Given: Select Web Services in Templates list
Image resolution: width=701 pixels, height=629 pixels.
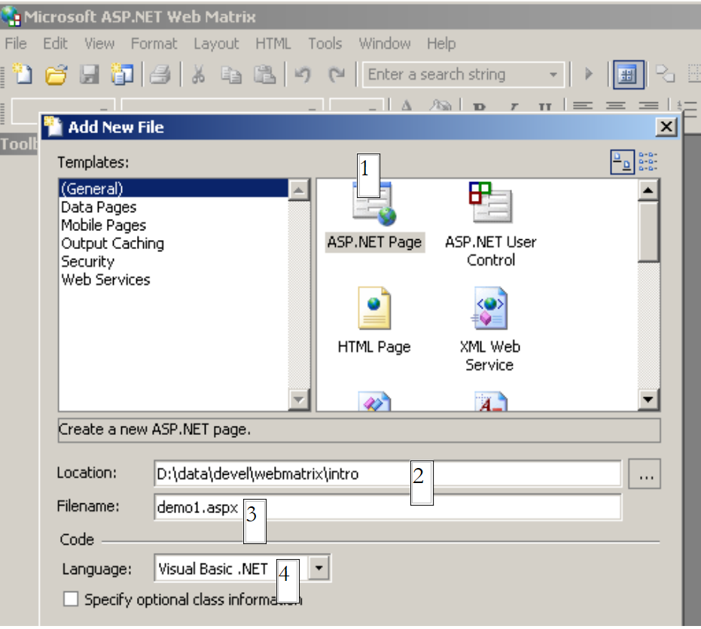Looking at the screenshot, I should pyautogui.click(x=105, y=280).
